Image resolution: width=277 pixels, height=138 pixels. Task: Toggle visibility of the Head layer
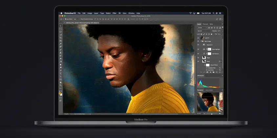pos(198,58)
